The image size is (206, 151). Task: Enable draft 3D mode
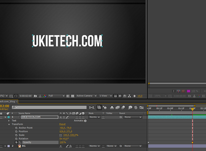click(105, 108)
